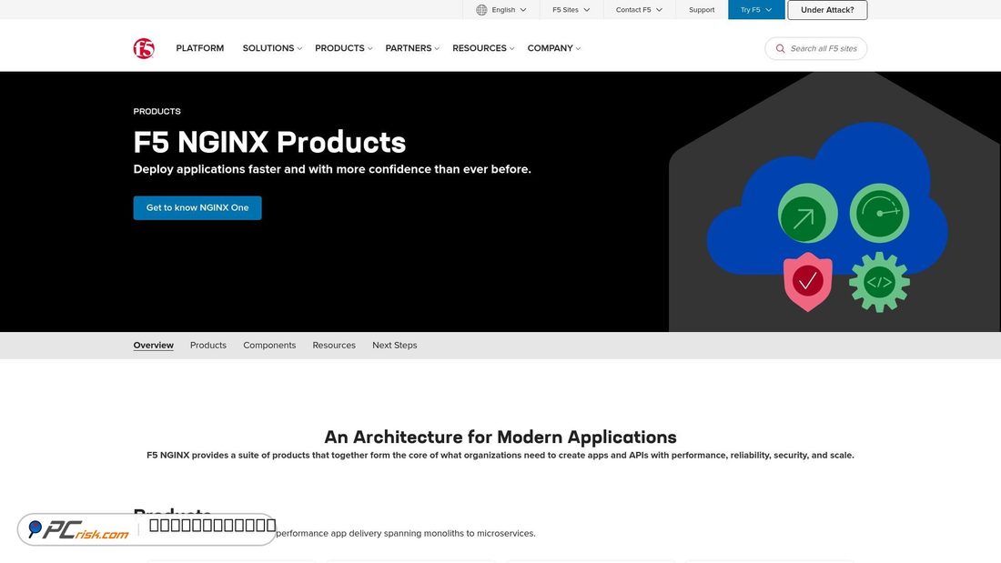Go to the Components section tab
Image resolution: width=1001 pixels, height=563 pixels.
tap(269, 345)
